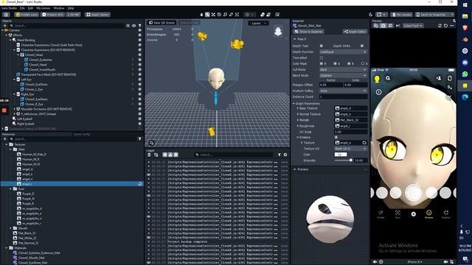
Task: Expand the Mouth folder in Resources
Action: point(10,228)
